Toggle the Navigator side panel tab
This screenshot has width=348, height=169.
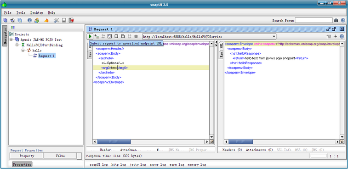(x=5, y=36)
